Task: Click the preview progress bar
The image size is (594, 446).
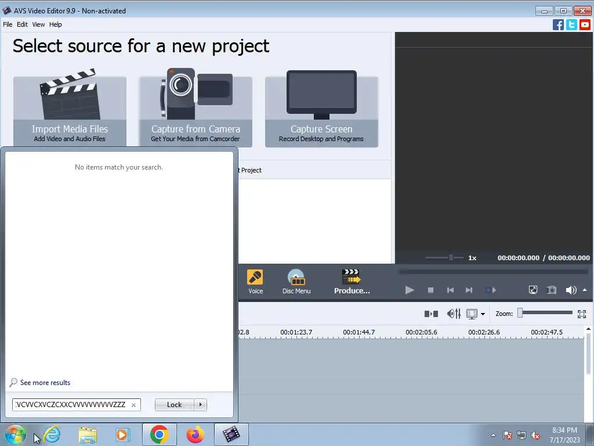Action: [x=493, y=272]
